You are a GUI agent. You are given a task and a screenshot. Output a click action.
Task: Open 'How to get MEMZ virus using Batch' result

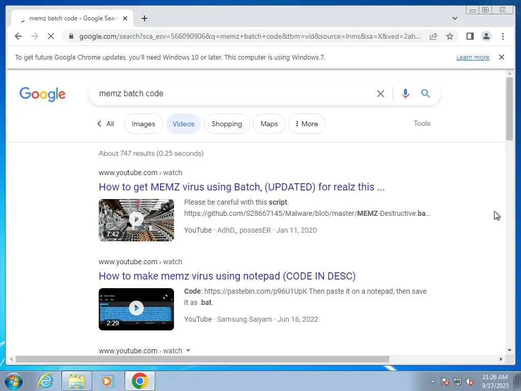point(242,187)
